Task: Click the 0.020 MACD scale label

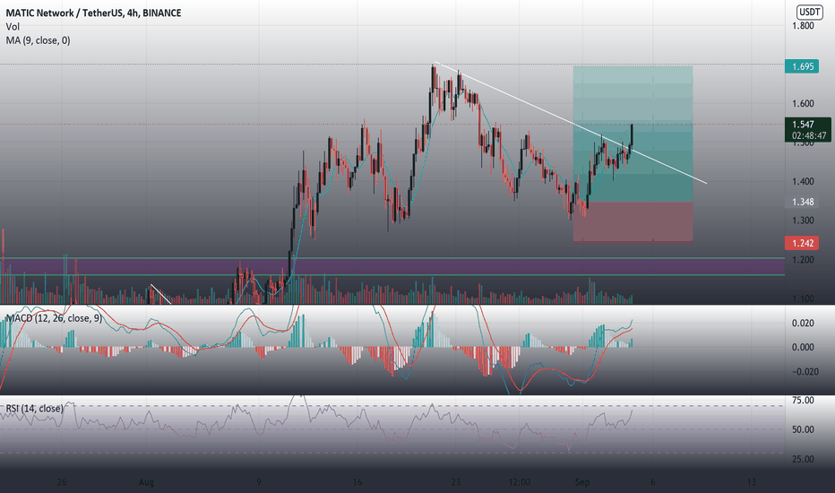Action: click(803, 323)
